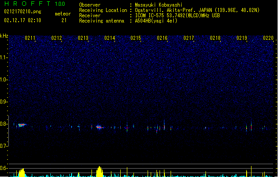Image resolution: width=278 pixels, height=177 pixels.
Task: Click the 0212 time marker
Action: click(57, 38)
